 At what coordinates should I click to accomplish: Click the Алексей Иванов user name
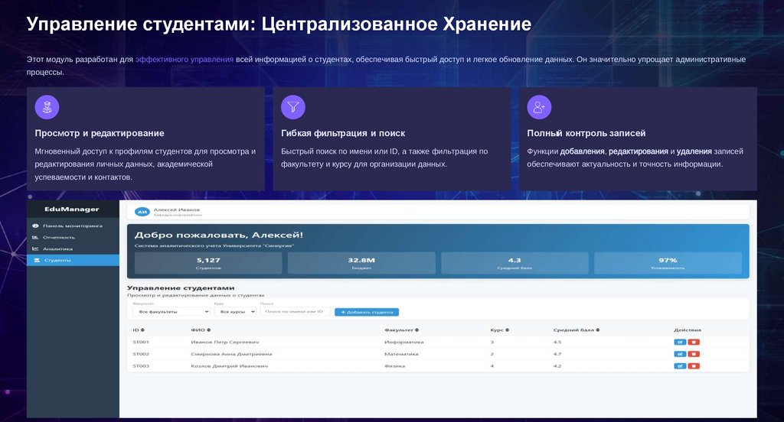[177, 209]
